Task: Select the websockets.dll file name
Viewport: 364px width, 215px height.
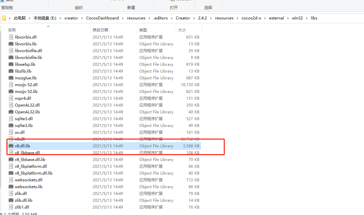Action: [x=28, y=180]
